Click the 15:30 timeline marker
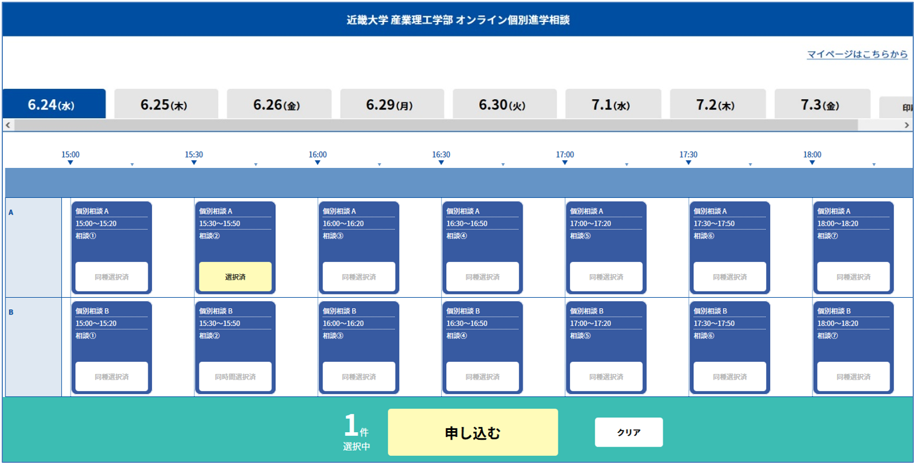The height and width of the screenshot is (464, 915). (194, 158)
